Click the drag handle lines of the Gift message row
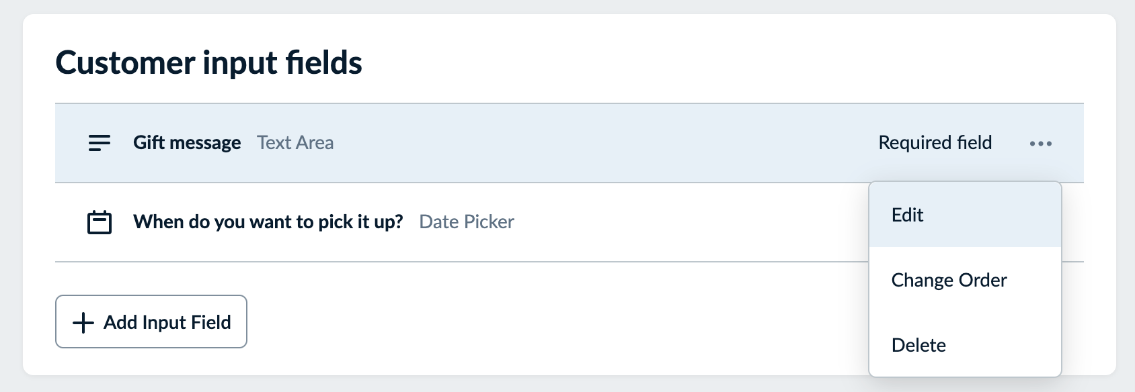Screen dimensions: 1135x392 98,142
